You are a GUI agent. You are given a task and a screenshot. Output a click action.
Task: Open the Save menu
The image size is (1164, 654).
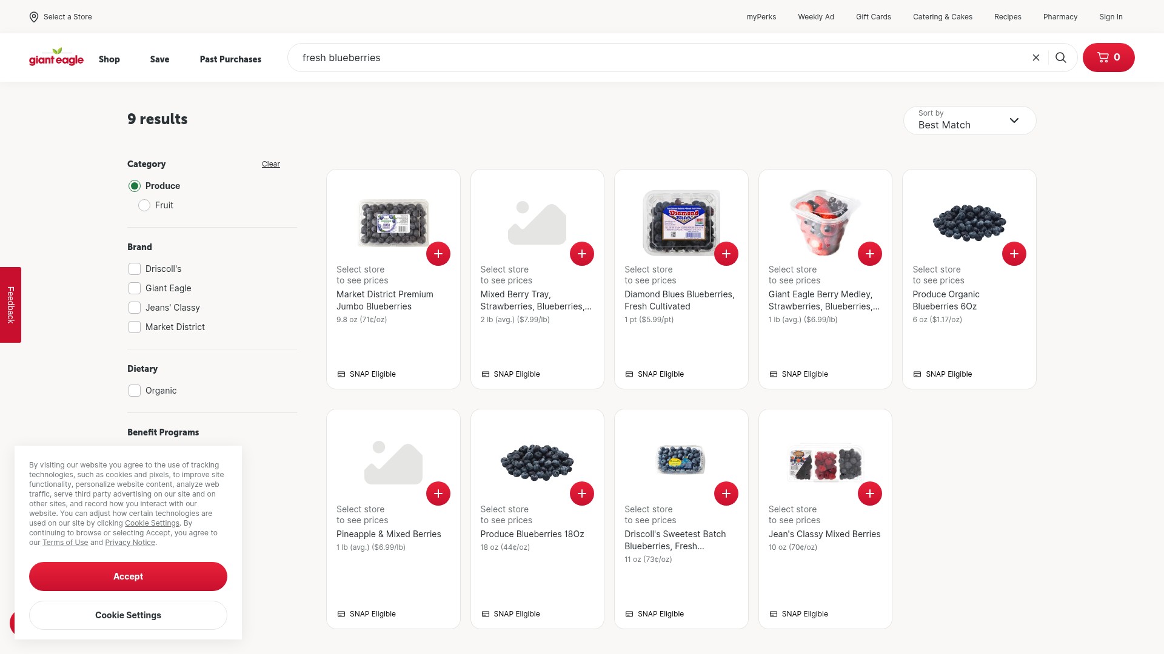pyautogui.click(x=159, y=59)
